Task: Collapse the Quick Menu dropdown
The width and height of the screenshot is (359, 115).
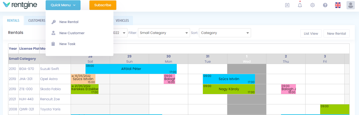Action: pos(63,5)
